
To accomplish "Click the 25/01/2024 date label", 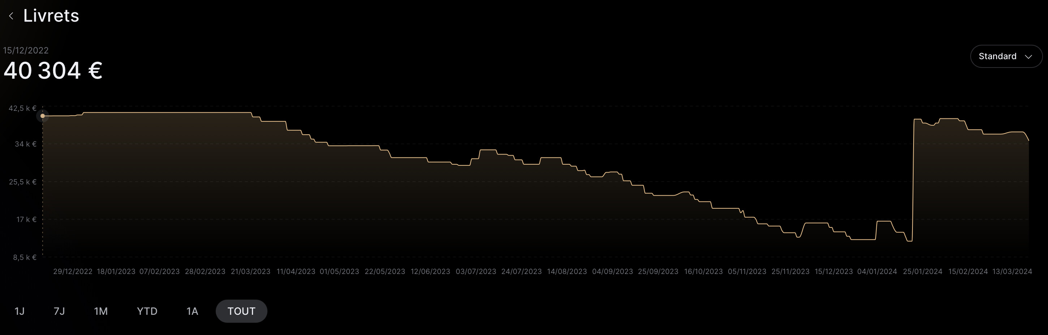I will (x=923, y=271).
